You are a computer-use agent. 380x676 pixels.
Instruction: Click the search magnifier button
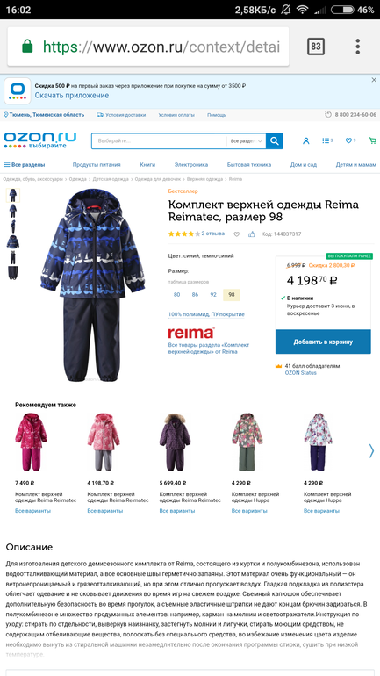(274, 141)
